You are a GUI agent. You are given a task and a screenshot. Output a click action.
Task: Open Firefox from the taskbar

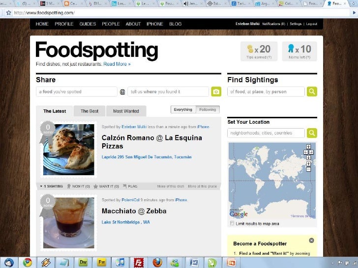pyautogui.click(x=157, y=263)
